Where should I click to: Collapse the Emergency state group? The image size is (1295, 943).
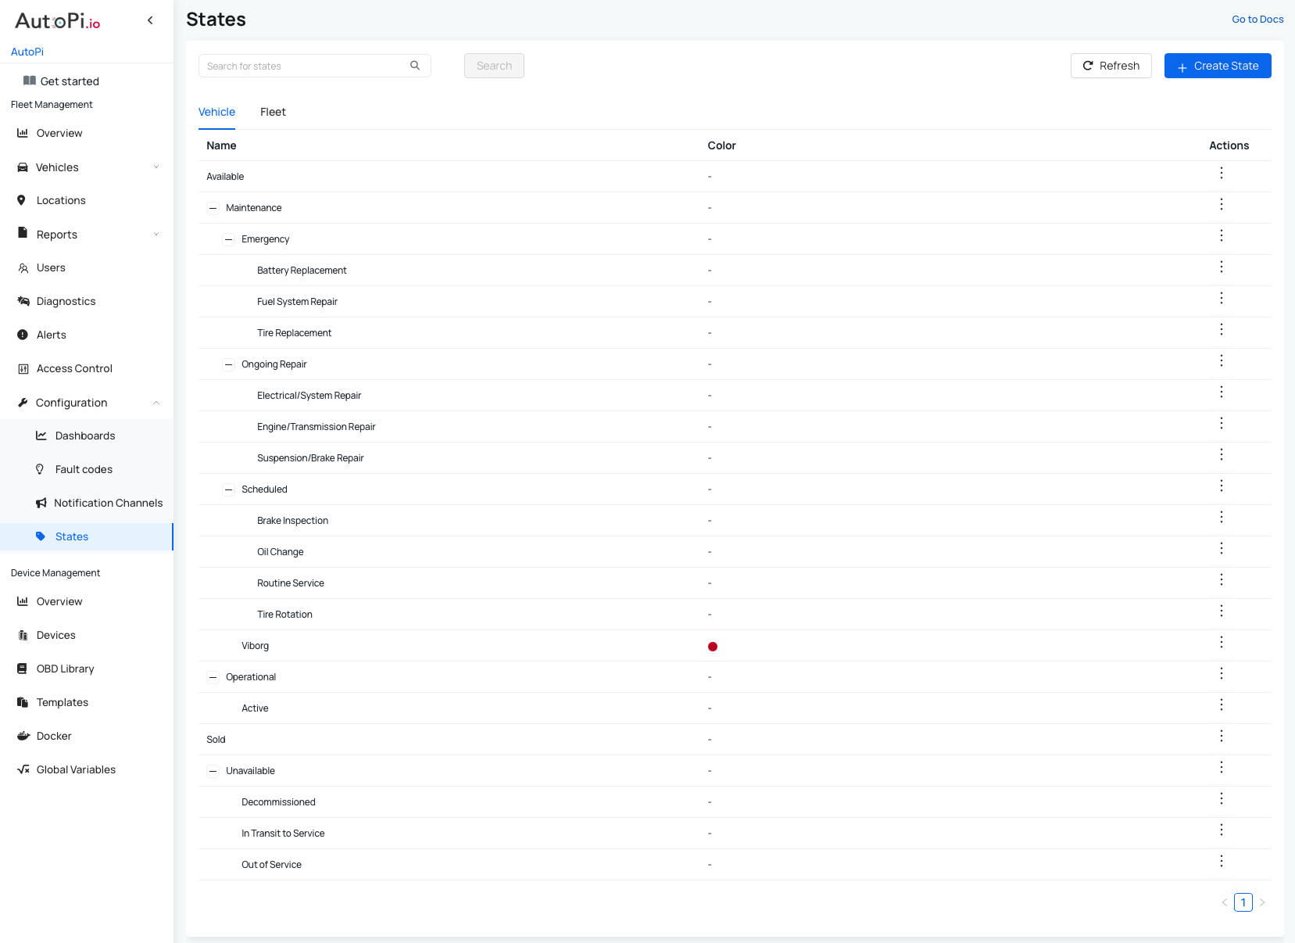(x=228, y=239)
